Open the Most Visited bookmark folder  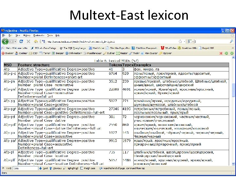coord(97,48)
